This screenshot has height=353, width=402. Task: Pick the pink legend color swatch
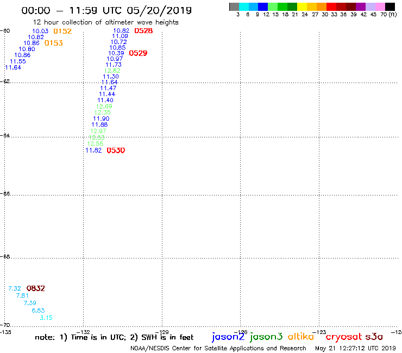tap(380, 7)
